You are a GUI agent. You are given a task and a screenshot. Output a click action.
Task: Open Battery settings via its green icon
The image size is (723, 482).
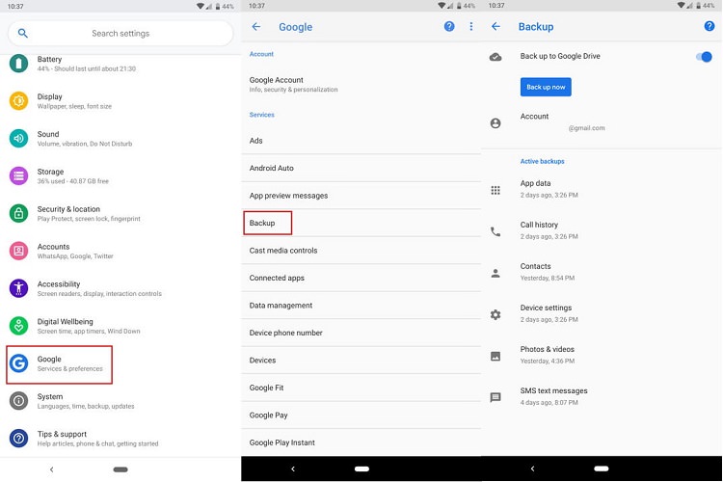pos(18,64)
